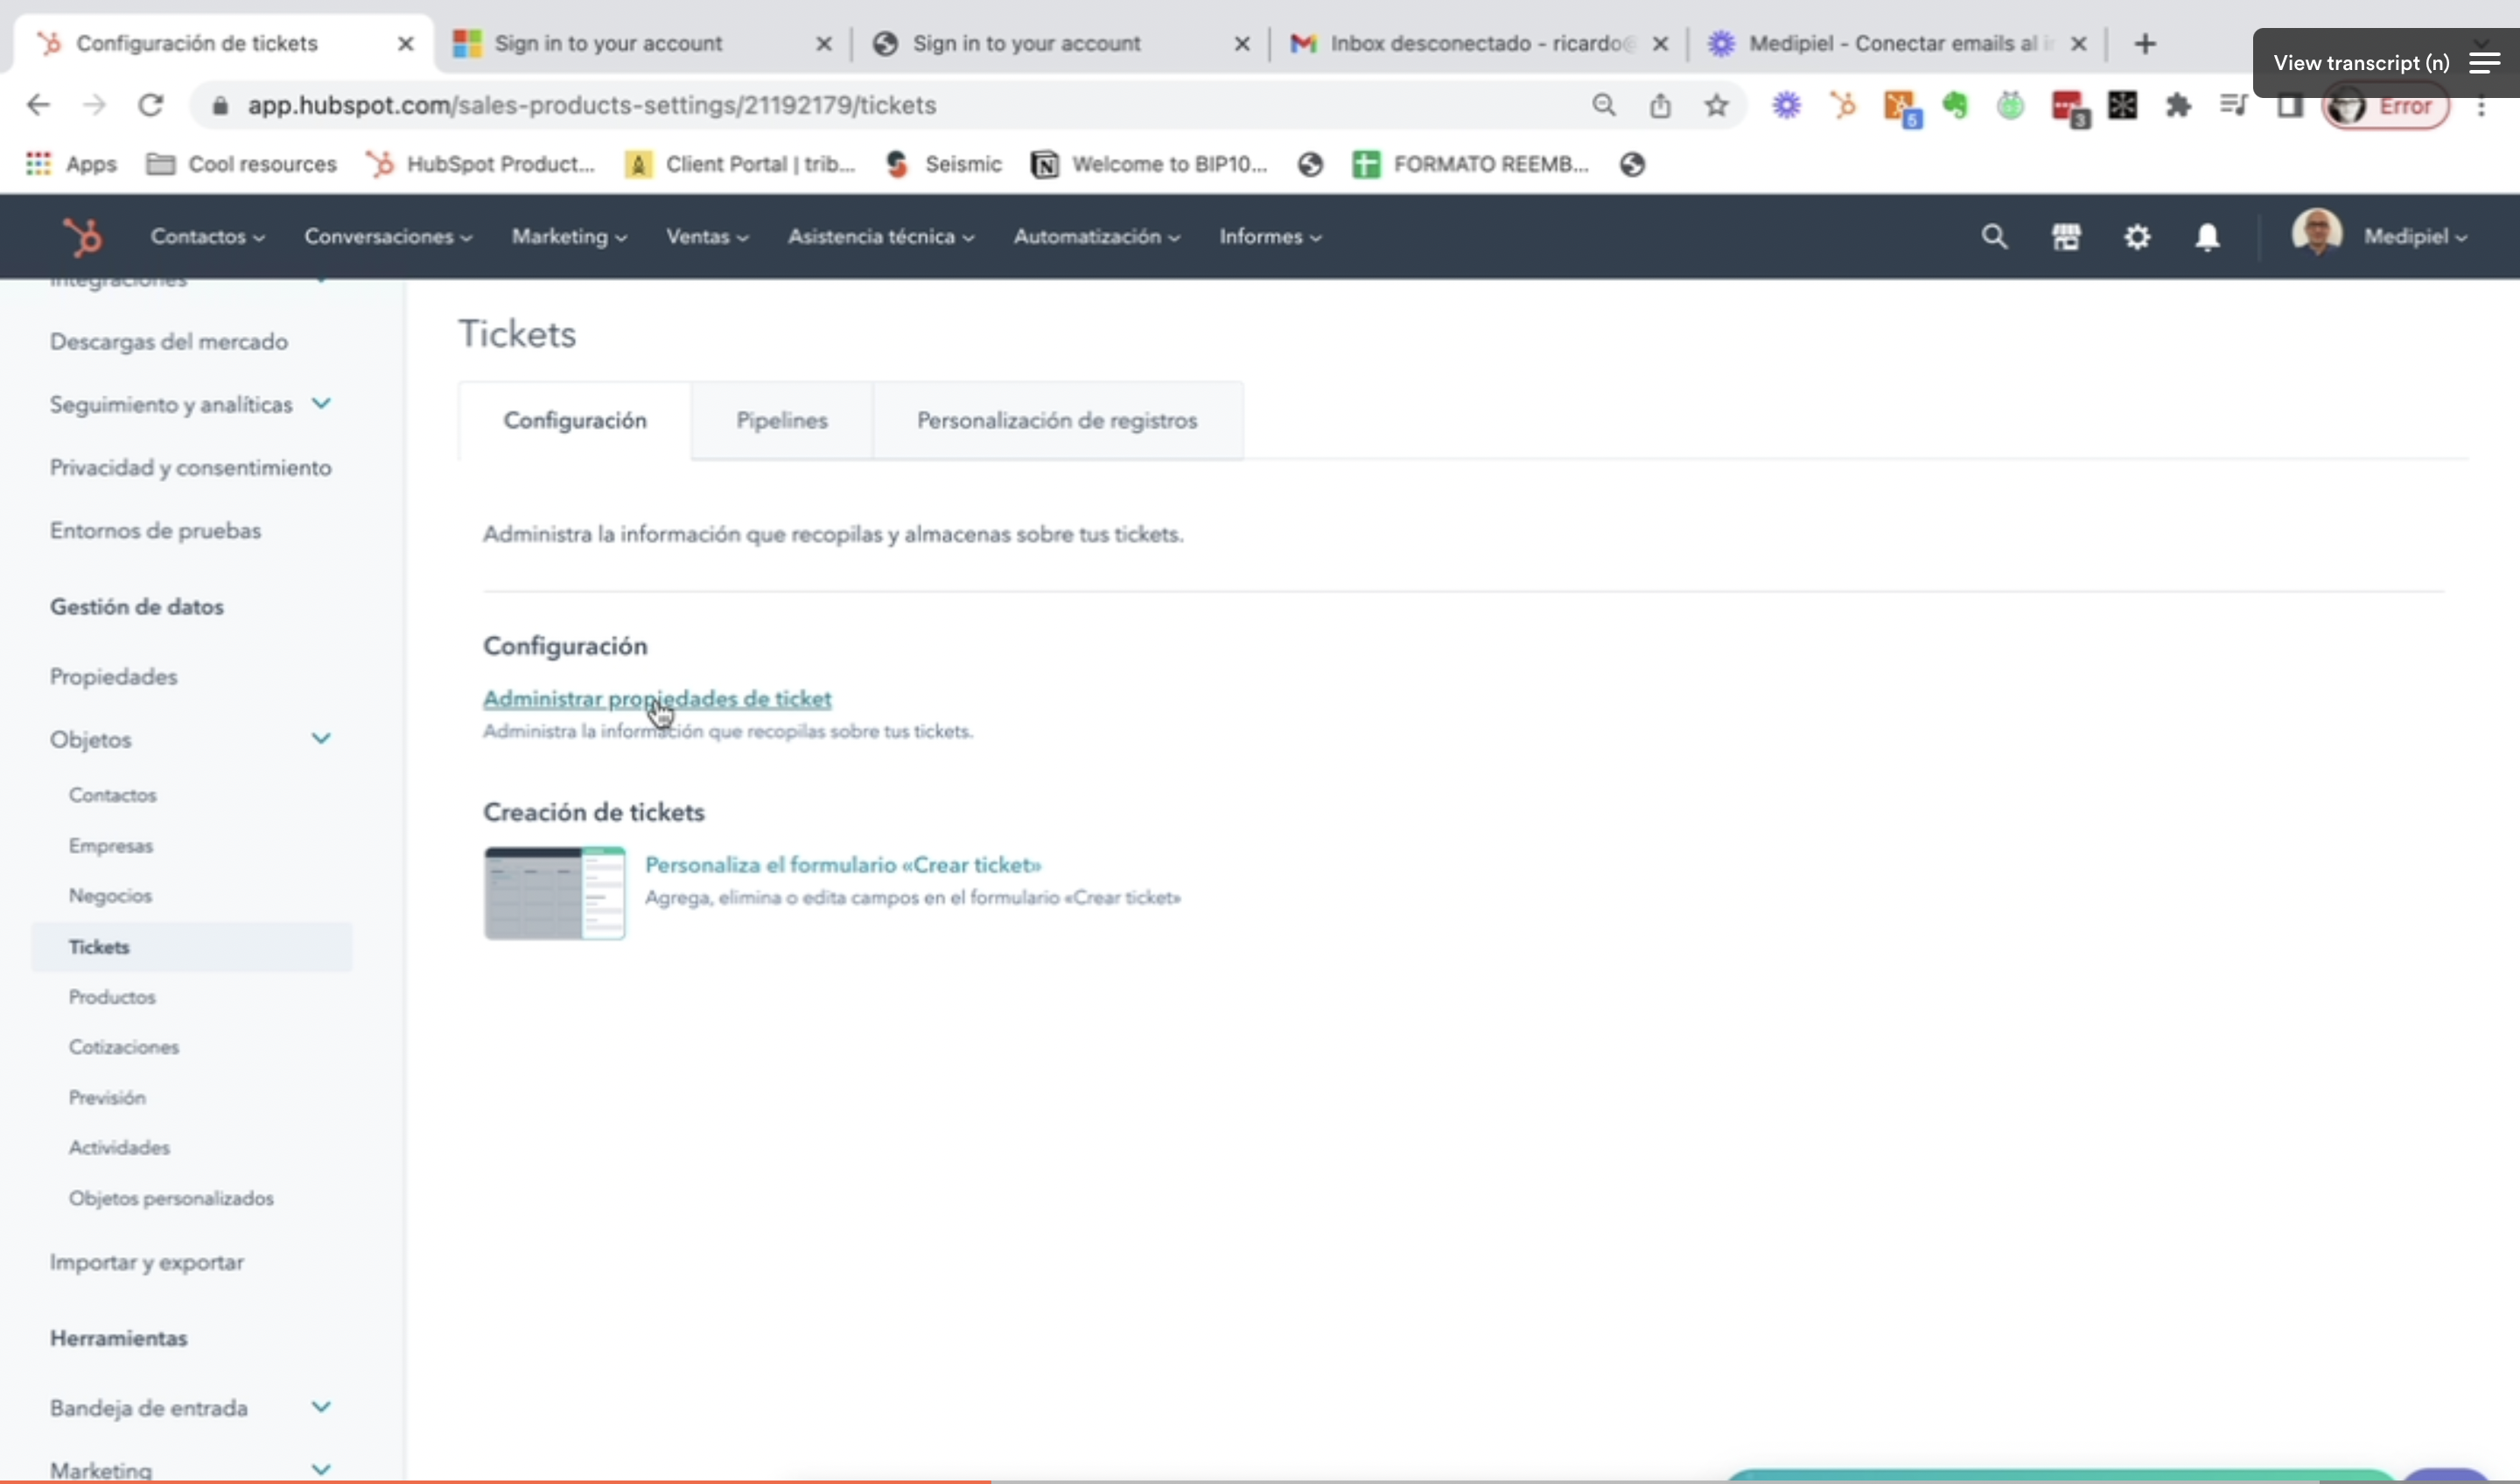Click the share page icon
2520x1484 pixels.
(x=1660, y=105)
